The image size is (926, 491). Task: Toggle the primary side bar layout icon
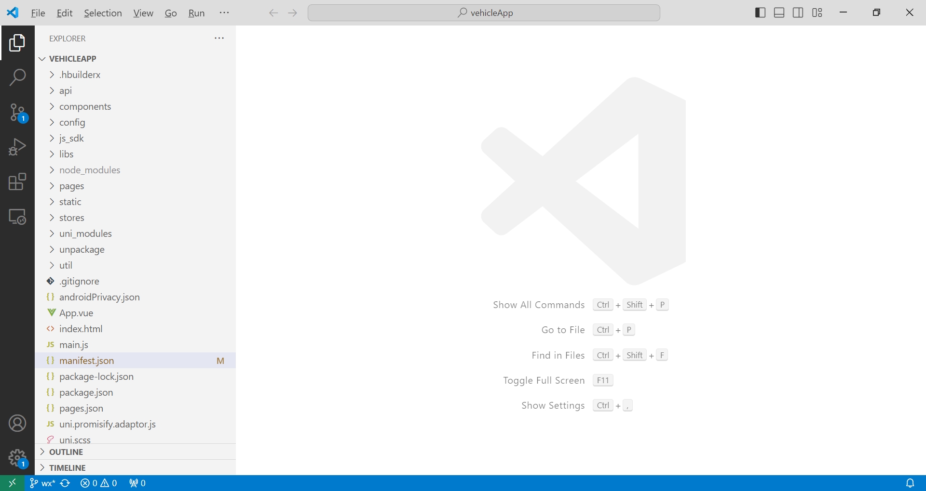pos(760,13)
